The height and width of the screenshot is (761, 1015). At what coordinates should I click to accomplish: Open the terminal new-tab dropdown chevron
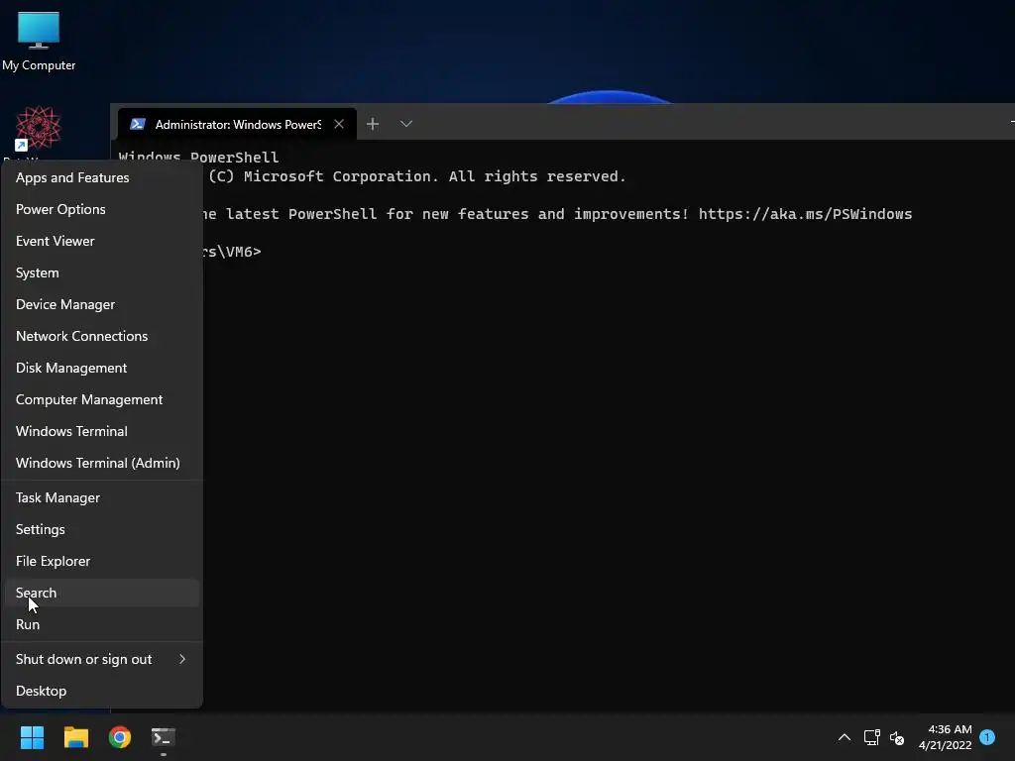[405, 124]
